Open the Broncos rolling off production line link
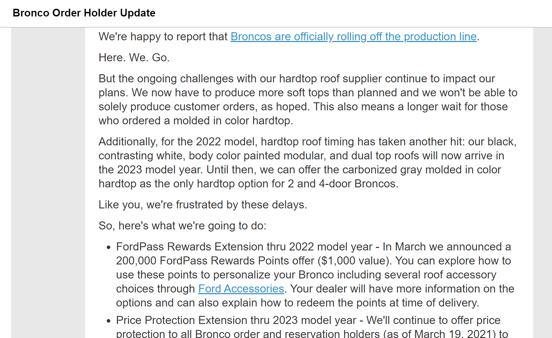This screenshot has width=552, height=338. point(354,36)
